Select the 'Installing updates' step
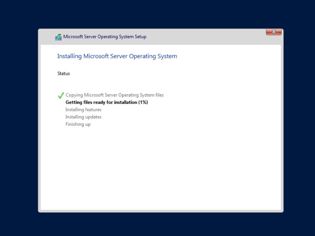315x236 pixels. pyautogui.click(x=83, y=117)
